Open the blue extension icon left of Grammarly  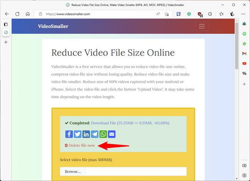[179, 14]
